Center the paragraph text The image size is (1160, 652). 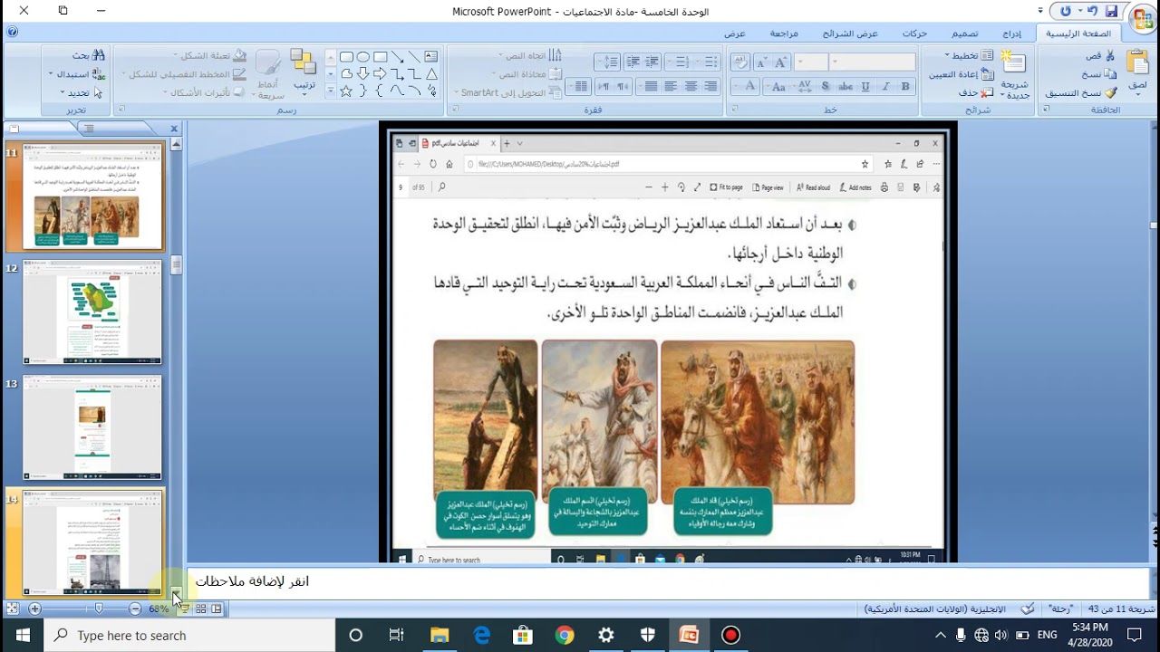(691, 86)
